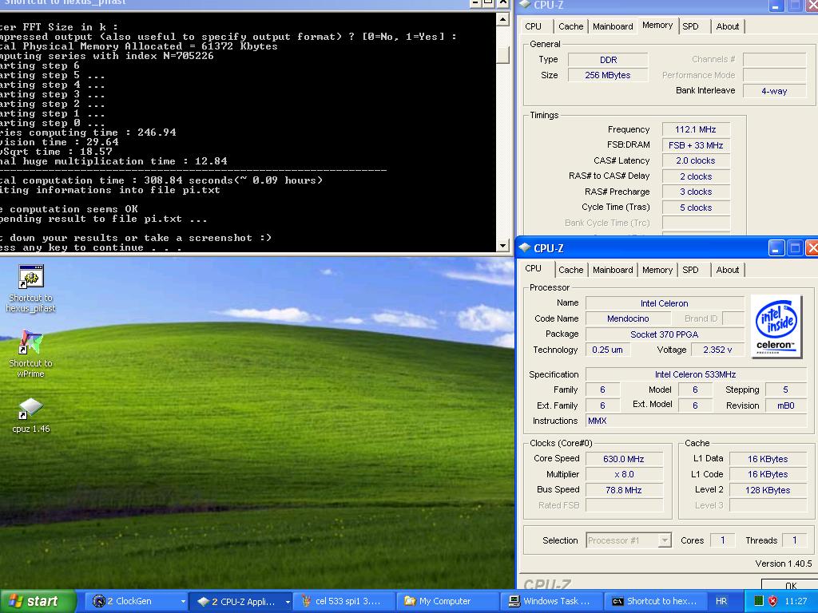Click the Multiplier x 8.0 value

pos(624,474)
